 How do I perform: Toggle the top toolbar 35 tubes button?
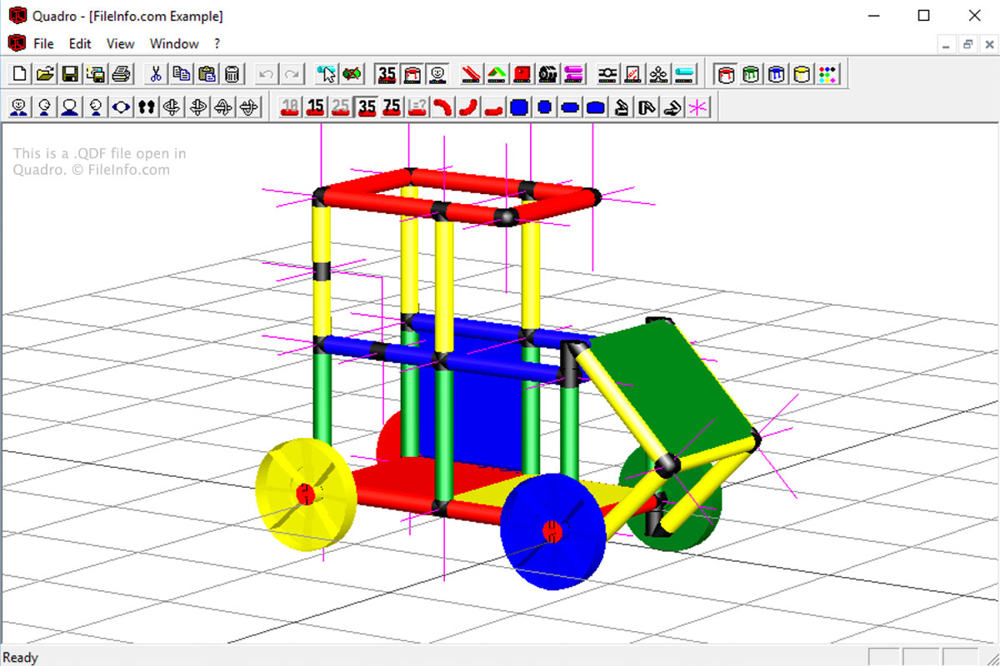pyautogui.click(x=387, y=74)
